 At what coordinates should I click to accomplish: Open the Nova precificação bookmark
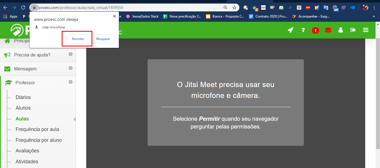click(x=182, y=16)
